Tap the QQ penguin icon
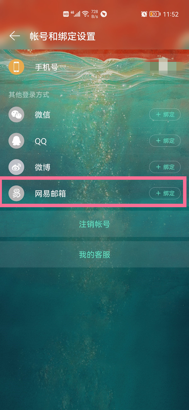Screen dimensions: 189x410 click(x=16, y=141)
